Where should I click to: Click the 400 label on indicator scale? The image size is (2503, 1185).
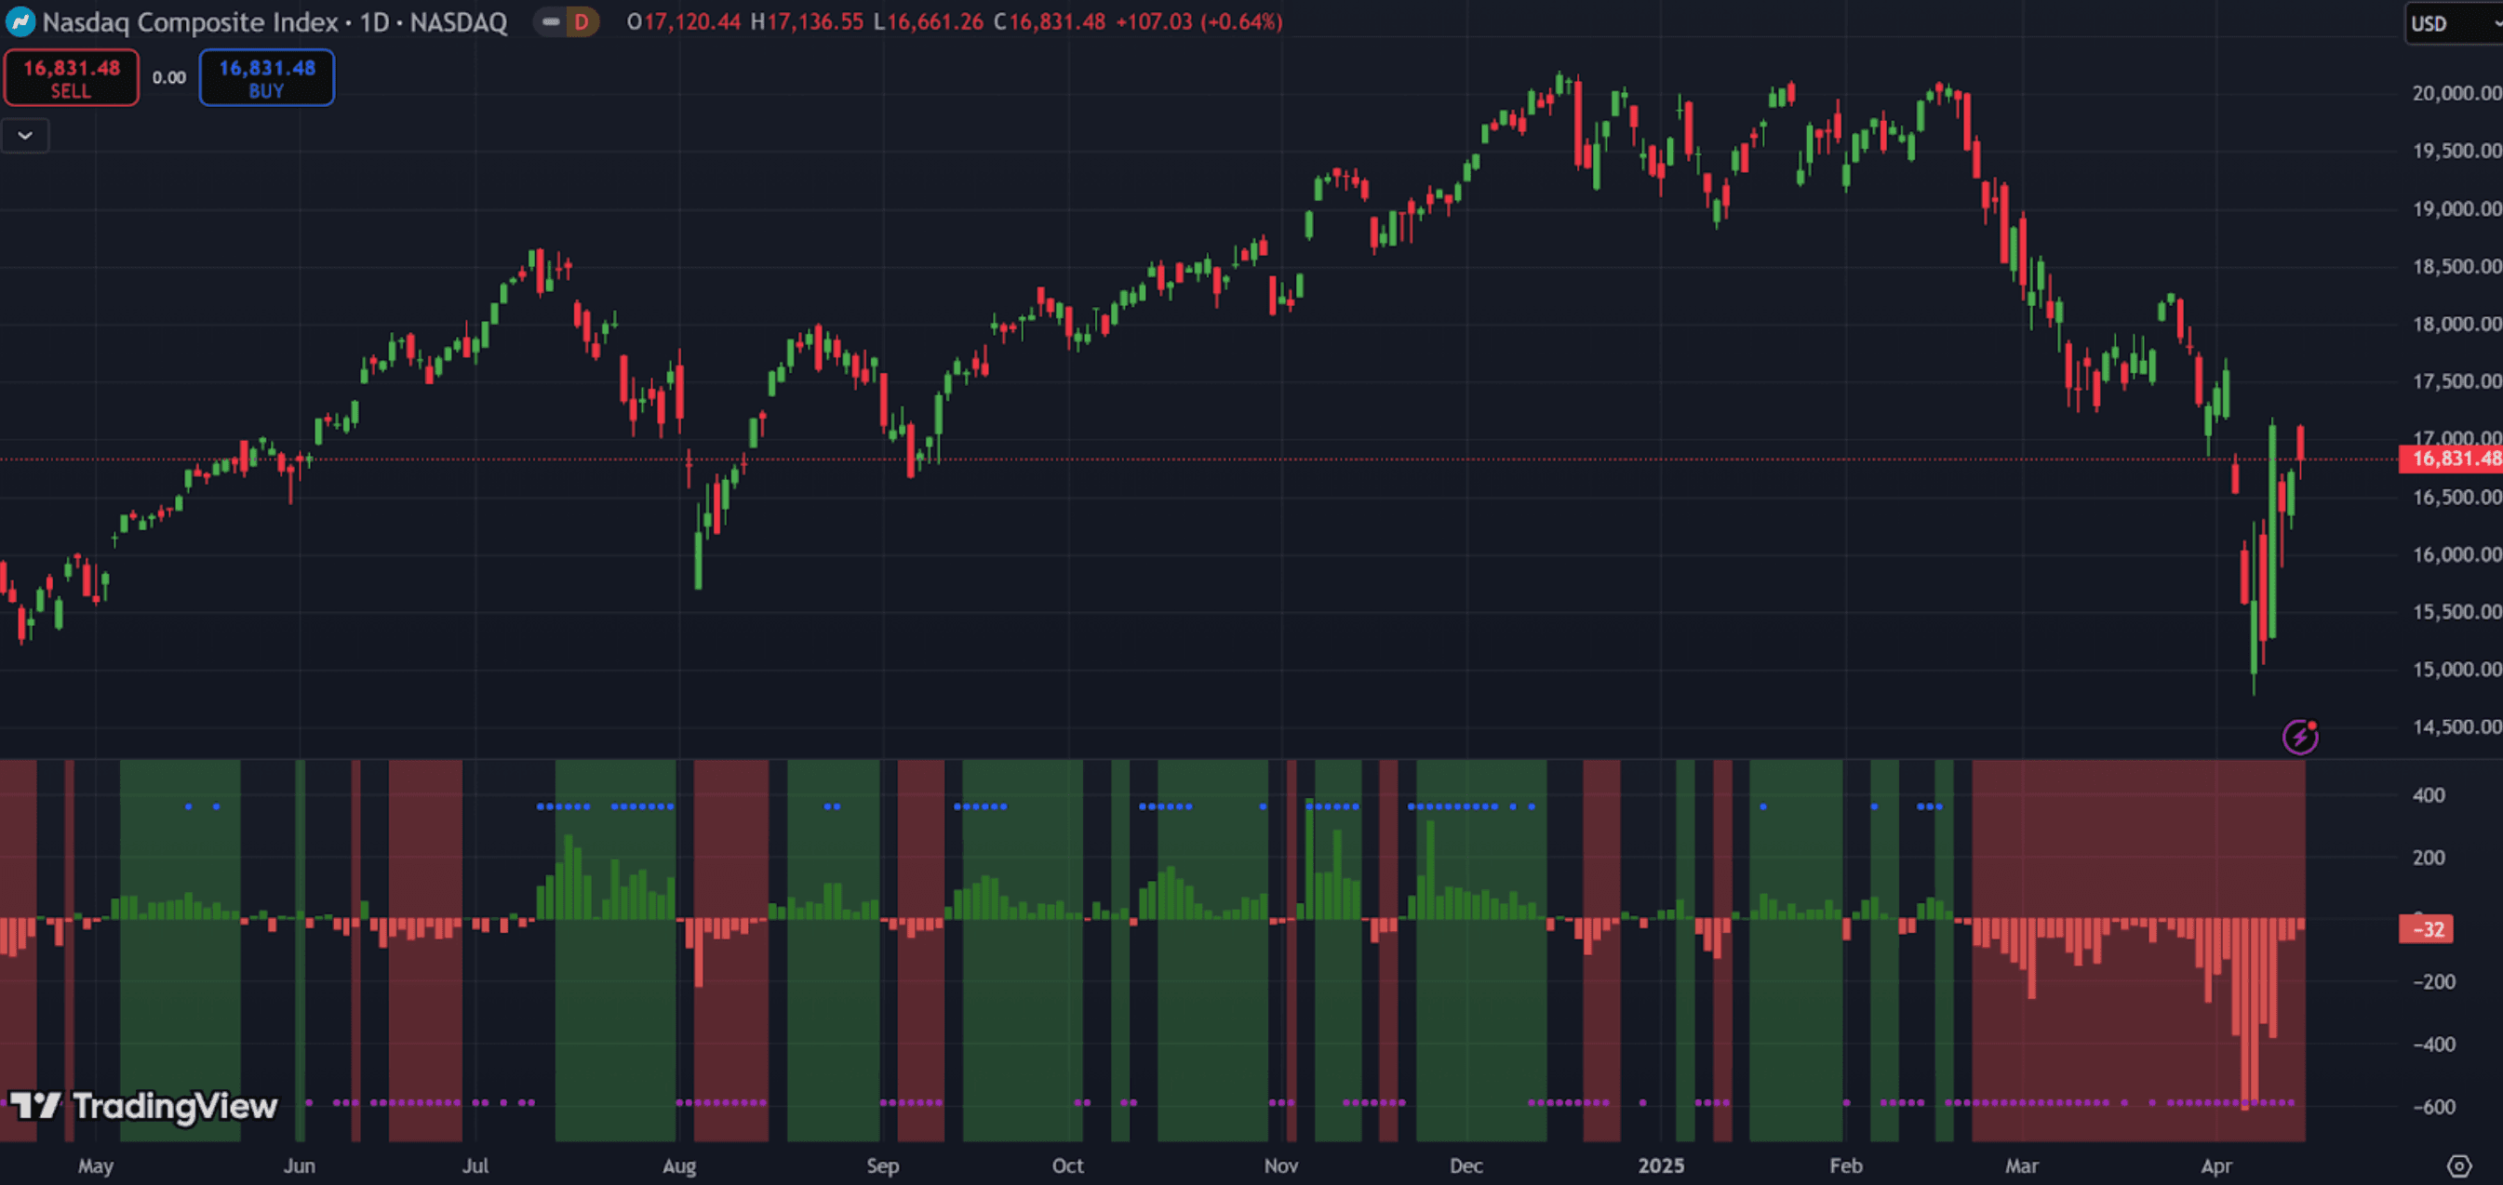(x=2429, y=795)
